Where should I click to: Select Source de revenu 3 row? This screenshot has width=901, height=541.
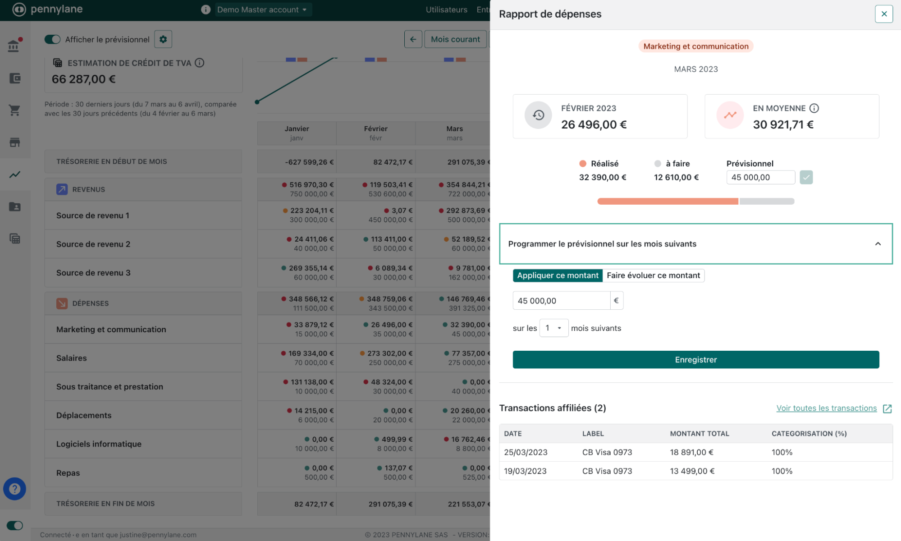click(x=143, y=273)
